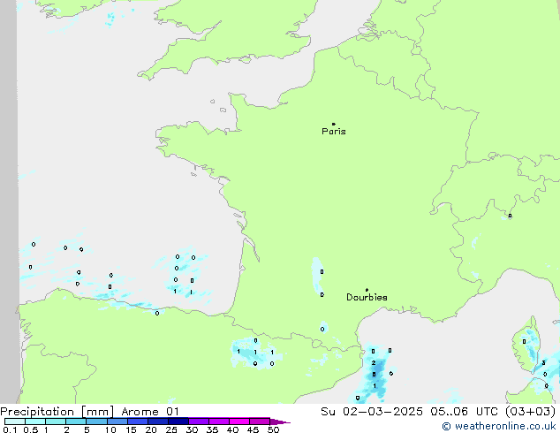Click the black dot marker above Dourbies
Image resolution: width=560 pixels, height=433 pixels.
pyautogui.click(x=367, y=290)
